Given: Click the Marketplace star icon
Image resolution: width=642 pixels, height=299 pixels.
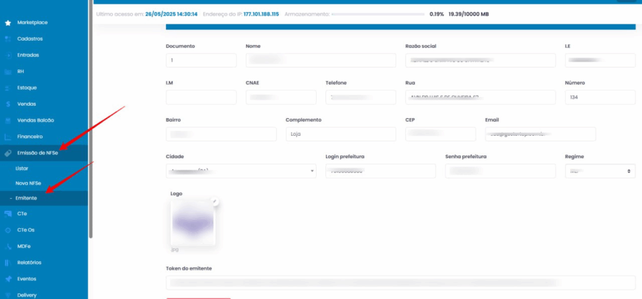Looking at the screenshot, I should click(8, 23).
